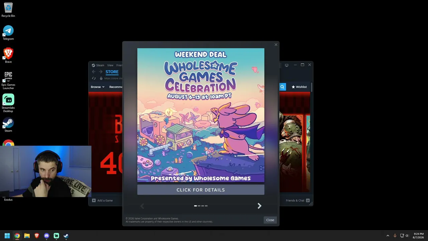
Task: Click the back arrow in Steam
Action: pos(94,72)
